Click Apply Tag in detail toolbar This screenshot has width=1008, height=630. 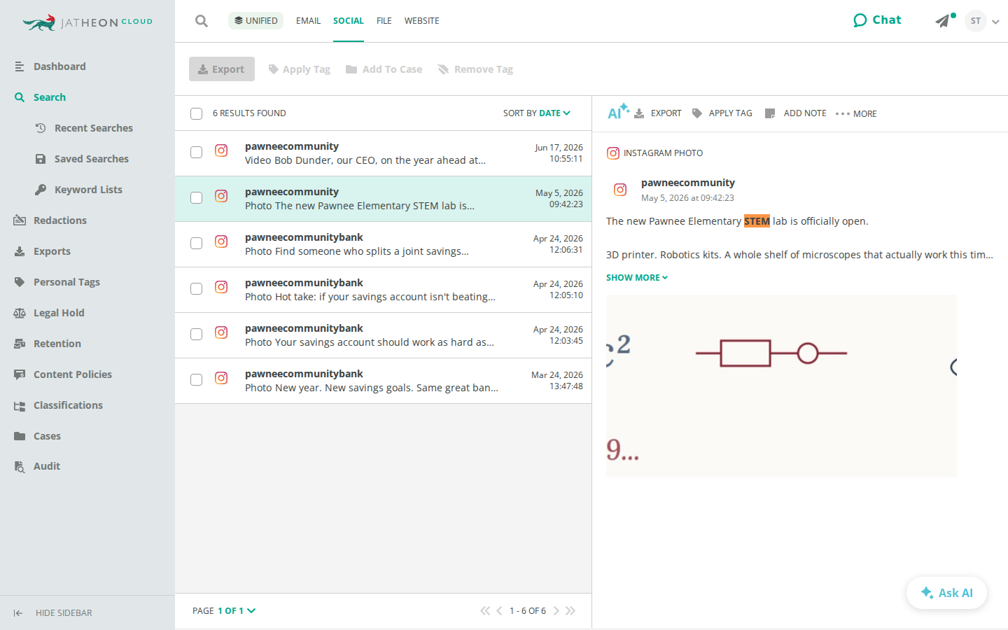tap(722, 113)
